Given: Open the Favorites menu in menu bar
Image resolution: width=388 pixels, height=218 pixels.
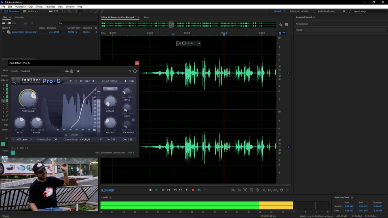Looking at the screenshot, I should click(50, 7).
